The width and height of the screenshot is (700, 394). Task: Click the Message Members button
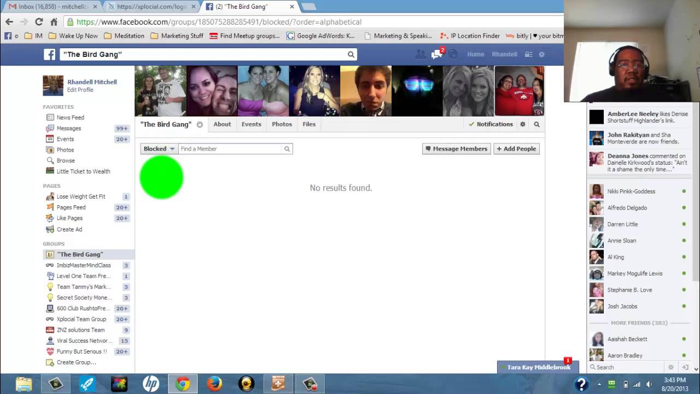457,149
